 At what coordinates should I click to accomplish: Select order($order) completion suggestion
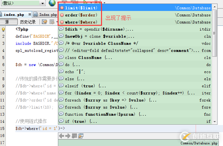click(x=135, y=15)
